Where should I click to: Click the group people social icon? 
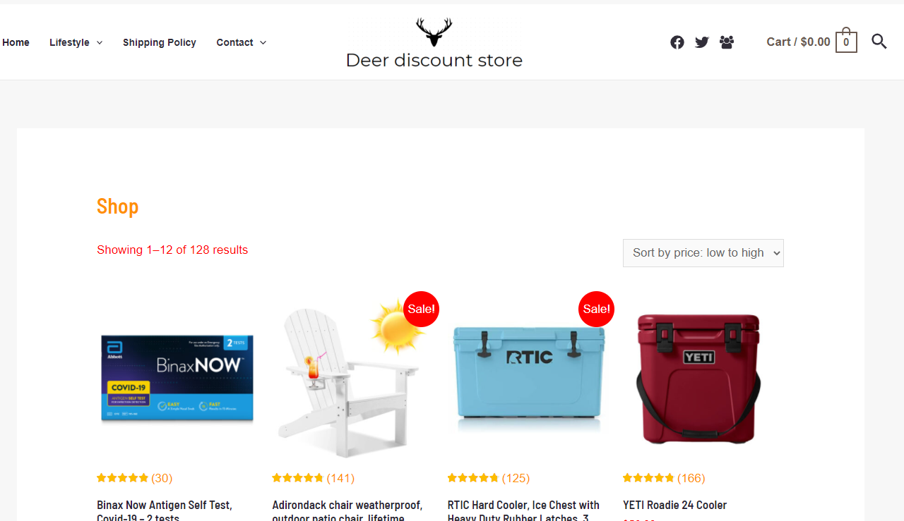(727, 42)
